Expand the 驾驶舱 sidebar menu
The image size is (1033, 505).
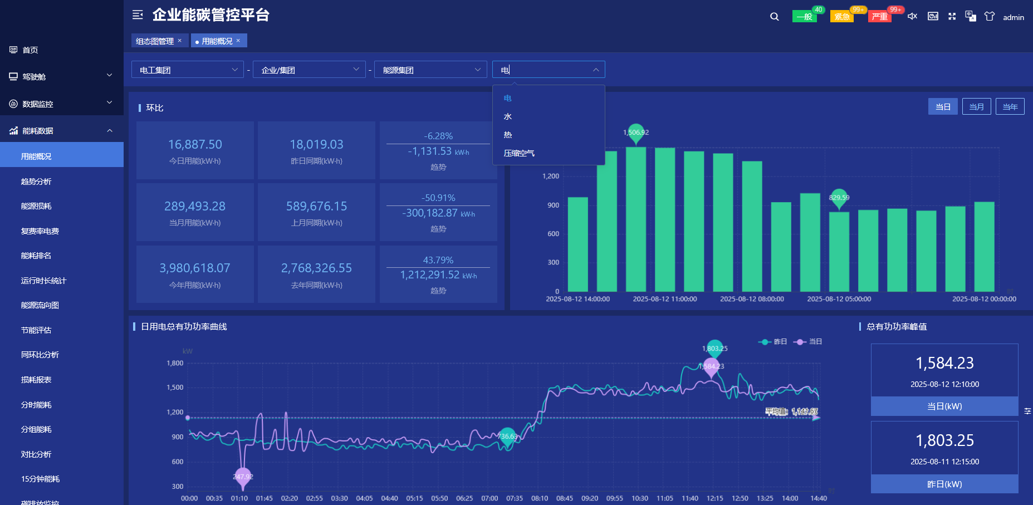[x=61, y=76]
